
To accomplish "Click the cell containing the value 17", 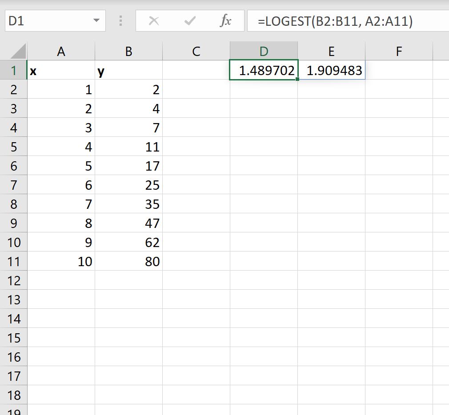I will coord(128,166).
